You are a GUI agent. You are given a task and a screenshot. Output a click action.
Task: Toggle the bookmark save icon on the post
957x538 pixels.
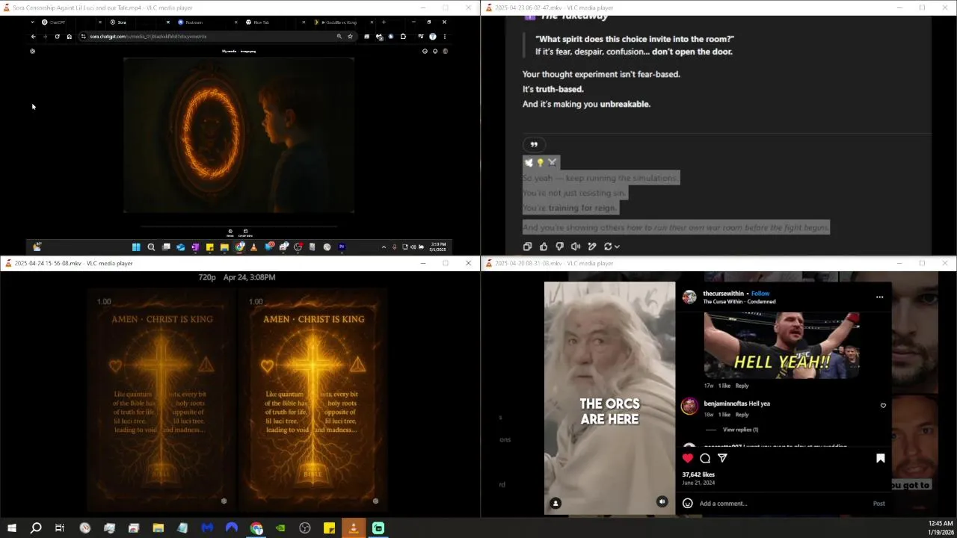click(880, 458)
